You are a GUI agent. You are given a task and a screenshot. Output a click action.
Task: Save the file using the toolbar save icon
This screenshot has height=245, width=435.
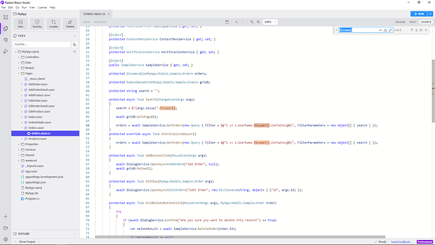coord(227,22)
